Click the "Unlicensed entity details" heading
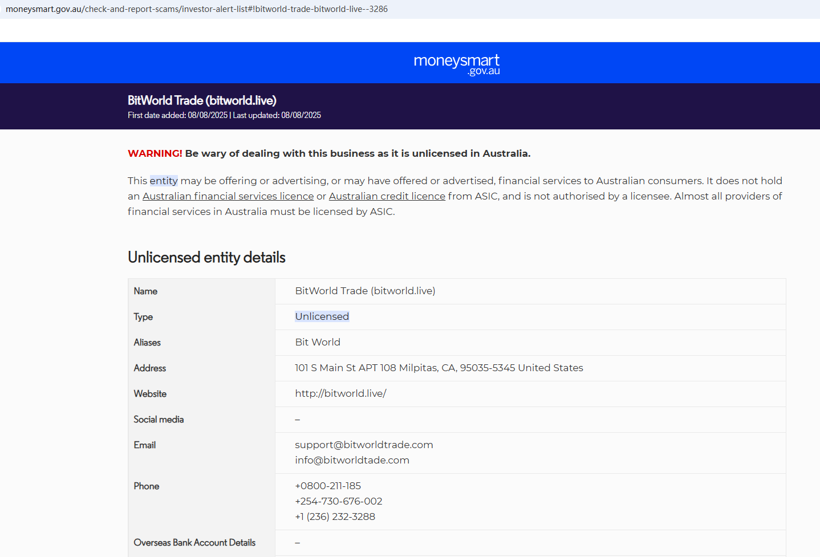This screenshot has height=557, width=820. (x=206, y=258)
